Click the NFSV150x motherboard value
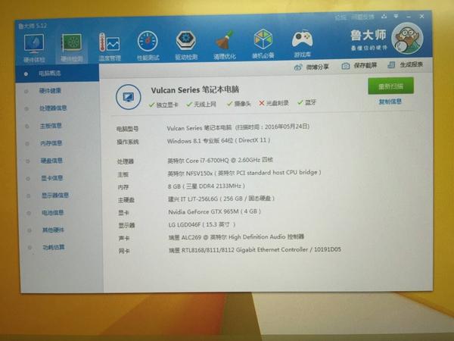Viewport: 454px width, 341px height. [244, 173]
